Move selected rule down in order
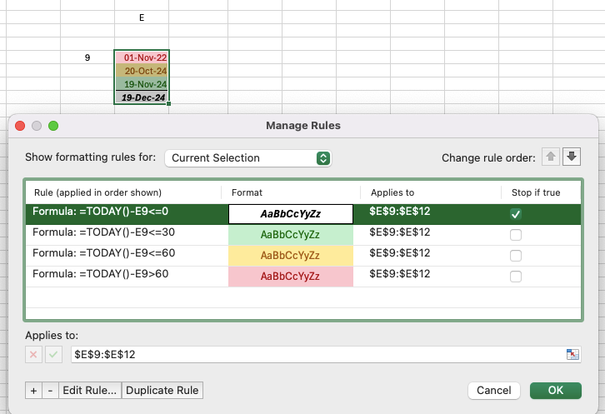This screenshot has height=414, width=605. pyautogui.click(x=572, y=157)
